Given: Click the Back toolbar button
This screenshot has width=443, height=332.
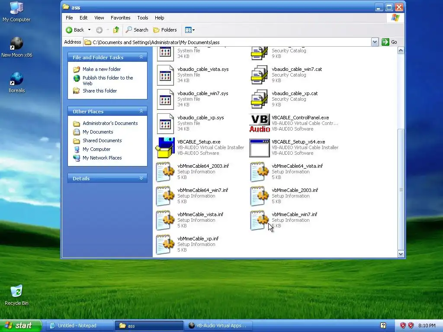Looking at the screenshot, I should coord(75,30).
